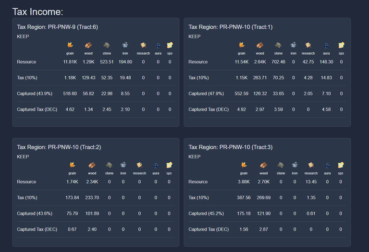Click research icon in PR-PNW-10 Tract:1 card
This screenshot has height=252, width=369.
(308, 45)
